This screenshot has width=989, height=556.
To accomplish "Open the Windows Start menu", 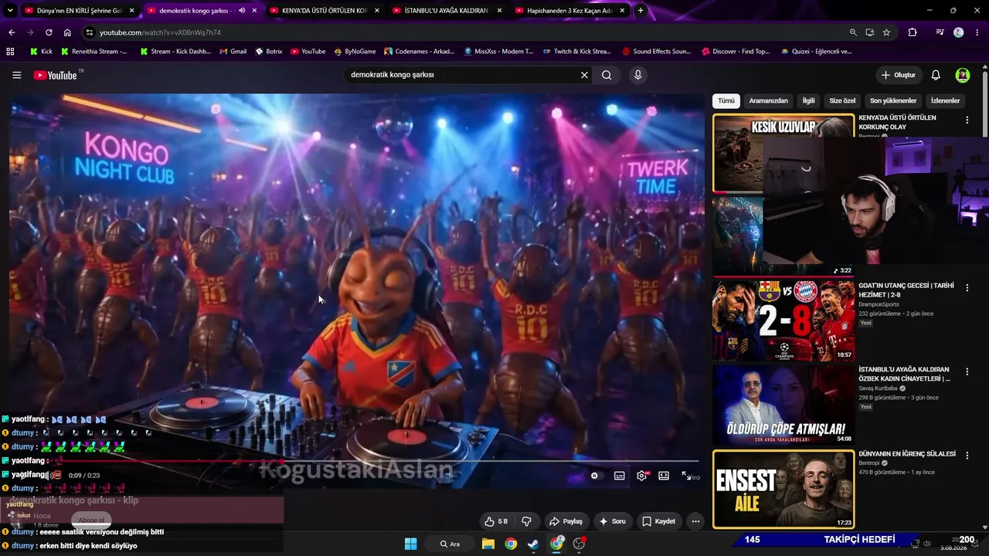I will [410, 544].
